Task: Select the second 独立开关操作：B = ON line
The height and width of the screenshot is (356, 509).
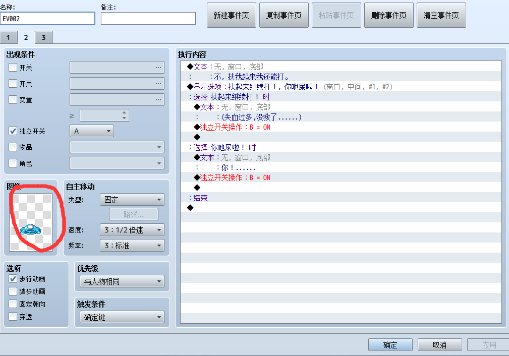Action: (341, 177)
